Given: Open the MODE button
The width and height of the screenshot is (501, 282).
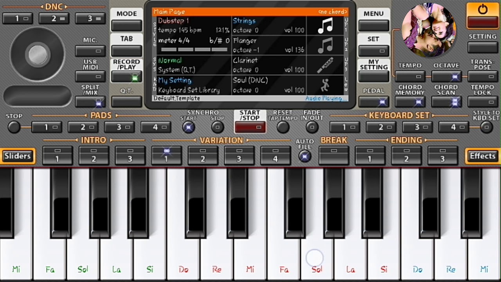Looking at the screenshot, I should (127, 26).
